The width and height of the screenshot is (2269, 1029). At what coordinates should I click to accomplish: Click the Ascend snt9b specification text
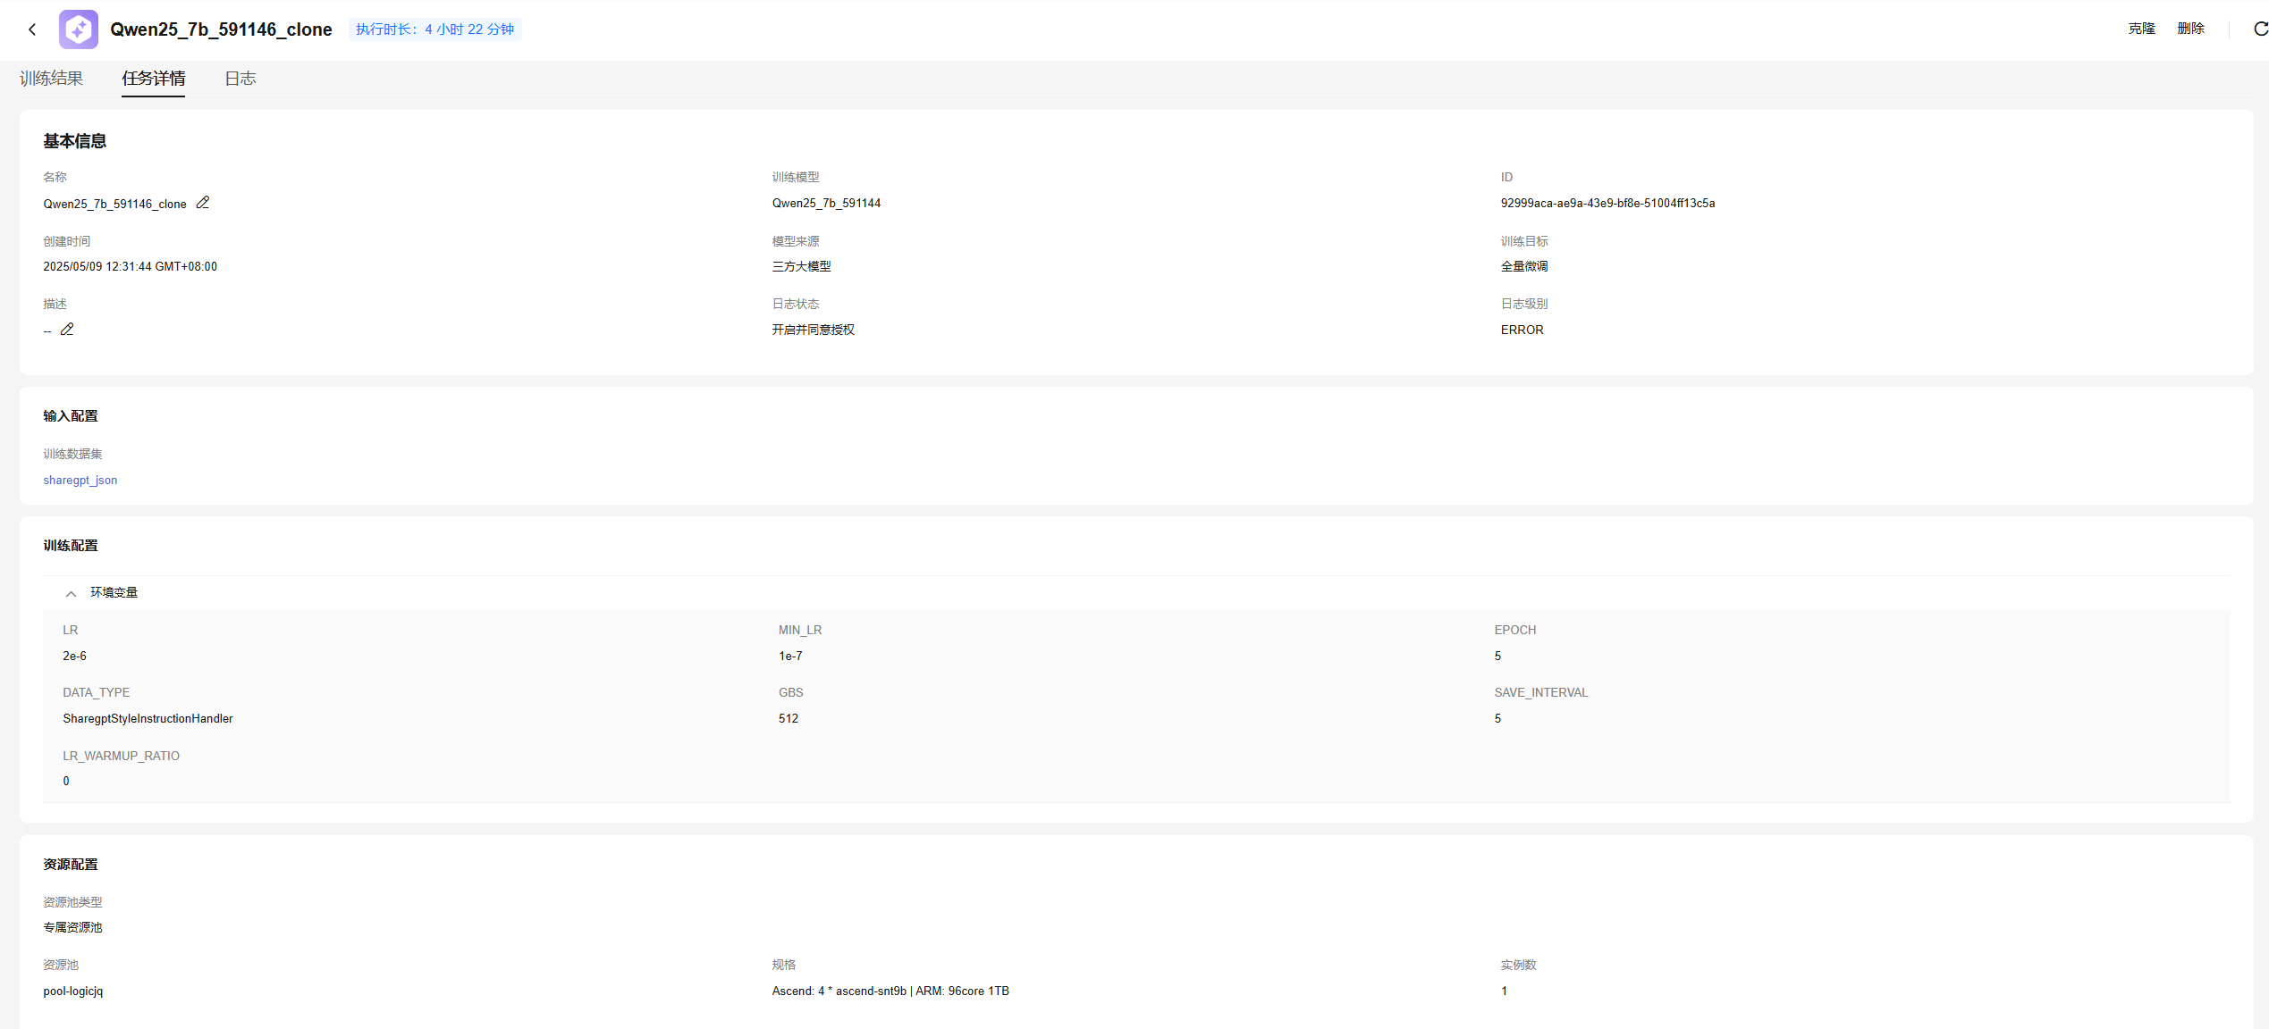tap(890, 991)
